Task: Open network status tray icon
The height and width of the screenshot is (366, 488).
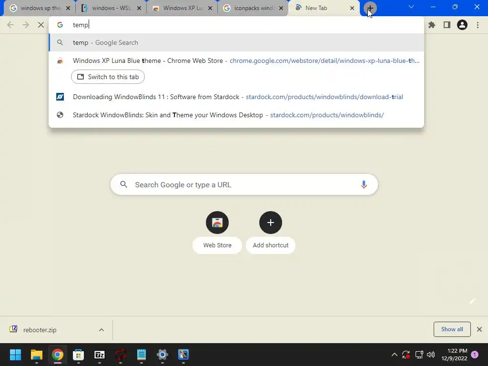Action: click(x=419, y=355)
